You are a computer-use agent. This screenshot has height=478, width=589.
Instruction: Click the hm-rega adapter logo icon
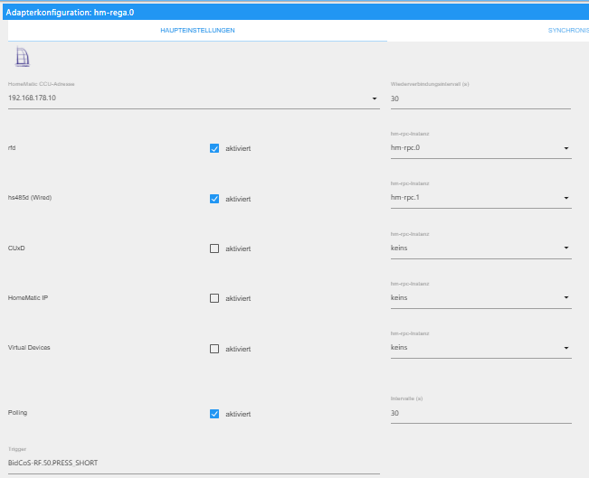coord(22,57)
